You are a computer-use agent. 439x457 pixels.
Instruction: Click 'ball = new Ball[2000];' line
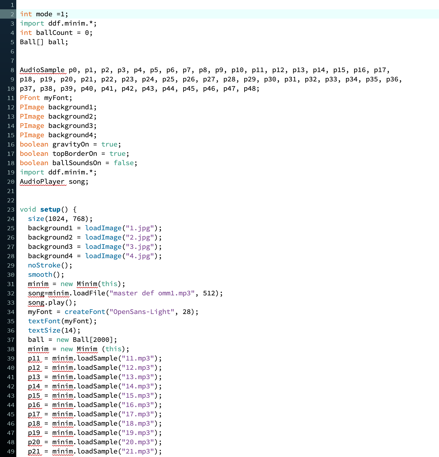72,340
